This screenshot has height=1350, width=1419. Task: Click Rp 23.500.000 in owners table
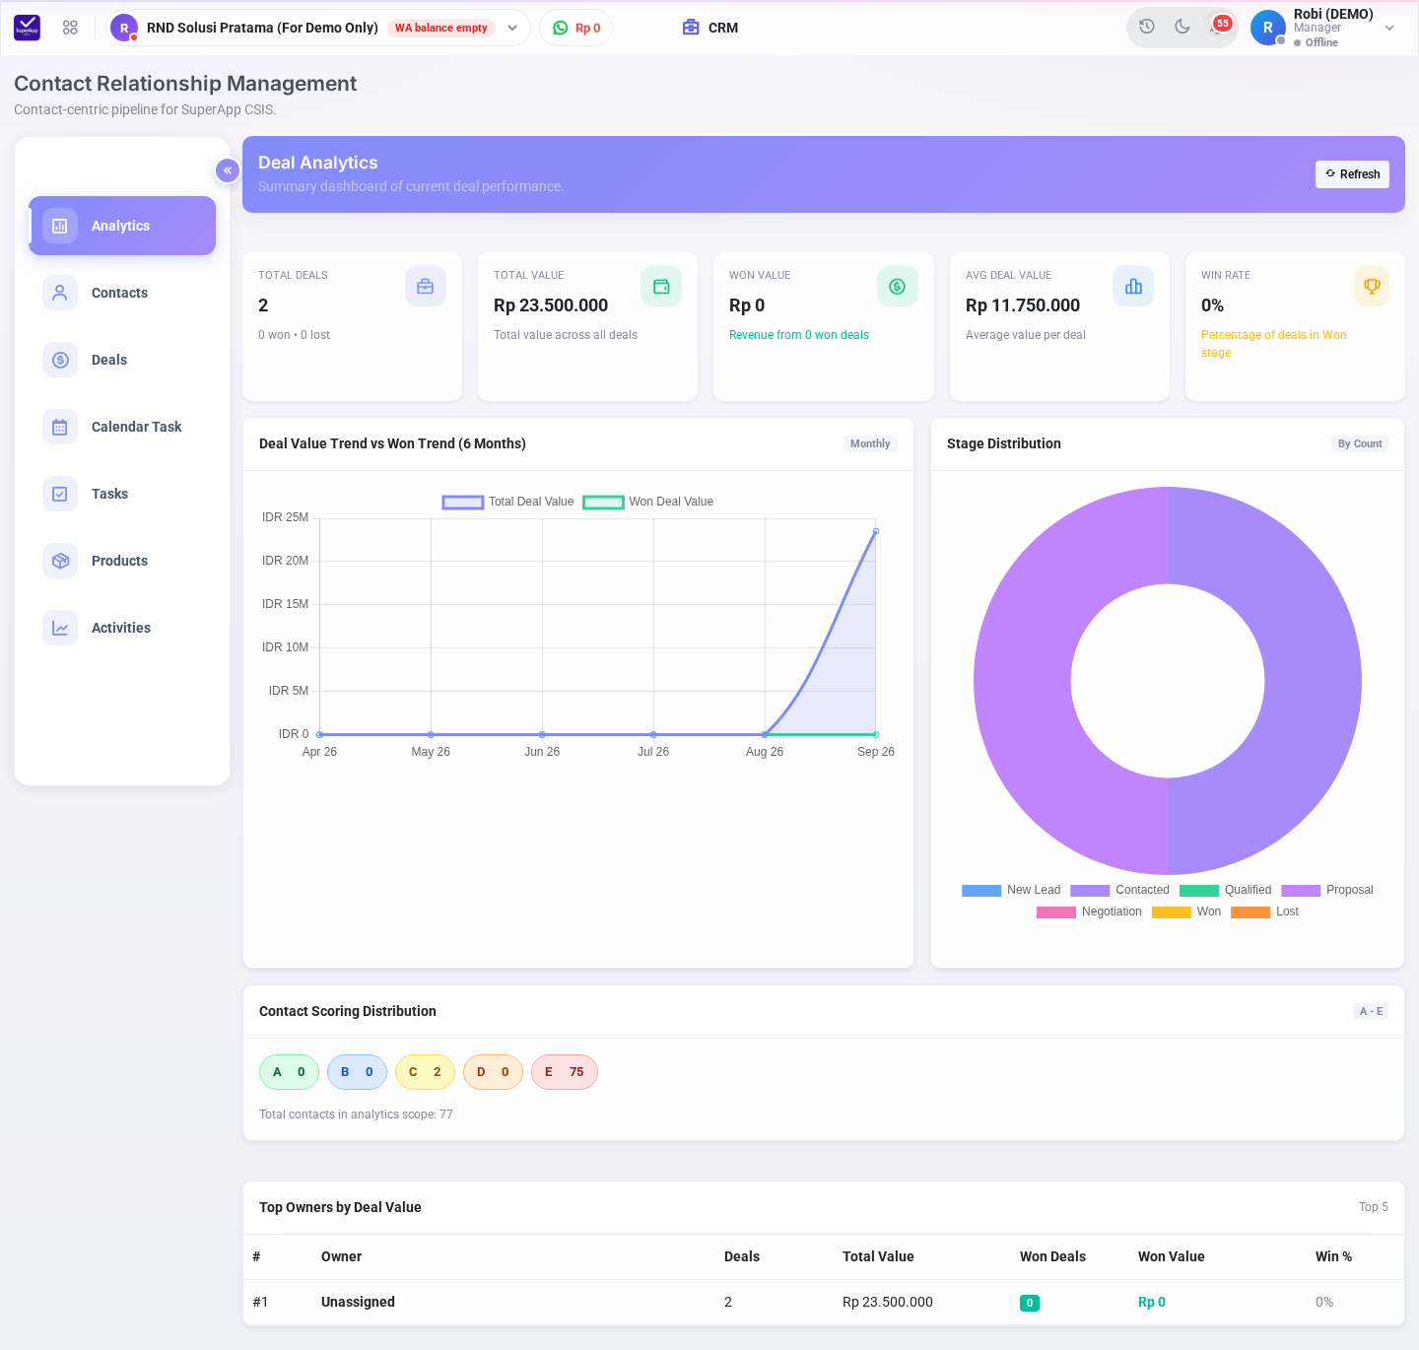point(888,1302)
